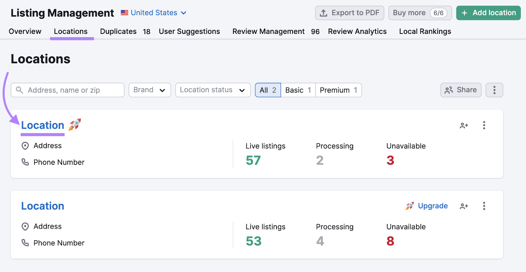Click the add user icon on first location
Screen dimensions: 526x272
click(x=464, y=125)
